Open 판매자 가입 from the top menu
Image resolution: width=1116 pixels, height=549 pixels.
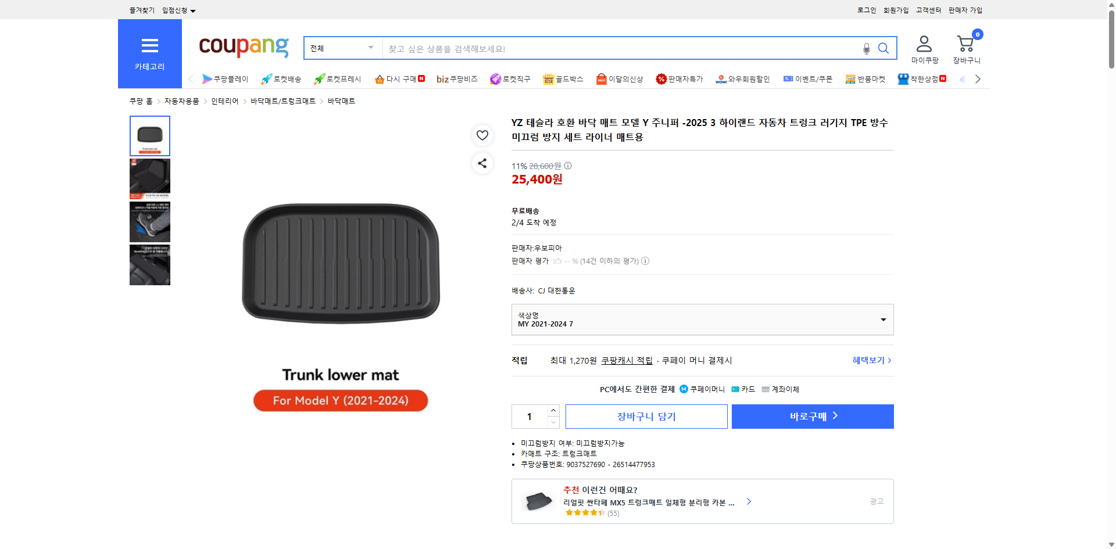coord(965,10)
